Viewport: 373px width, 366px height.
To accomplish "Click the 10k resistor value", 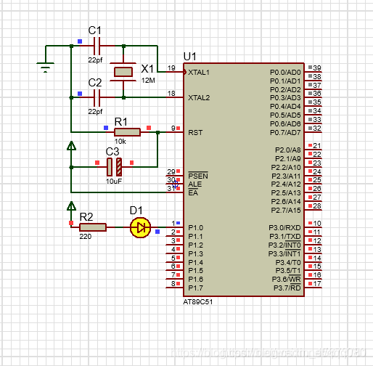I will pyautogui.click(x=120, y=142).
